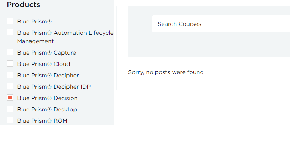Screen dimensions: 290x150
Task: Check the Blue Prism® checkbox
Action: [x=10, y=21]
